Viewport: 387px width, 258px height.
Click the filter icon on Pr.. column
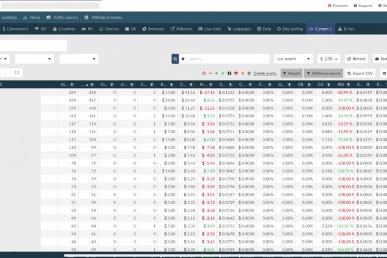click(x=211, y=84)
